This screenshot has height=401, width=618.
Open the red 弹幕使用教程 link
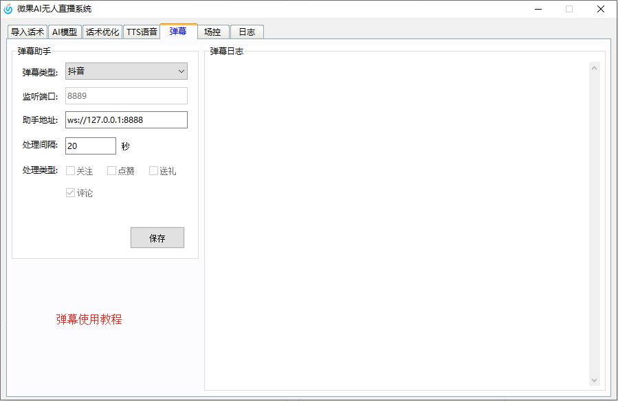coord(89,319)
